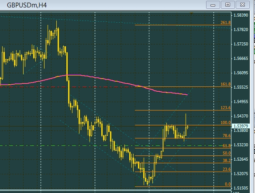Click the current price tag 1.53979
The height and width of the screenshot is (193, 255).
coord(241,126)
